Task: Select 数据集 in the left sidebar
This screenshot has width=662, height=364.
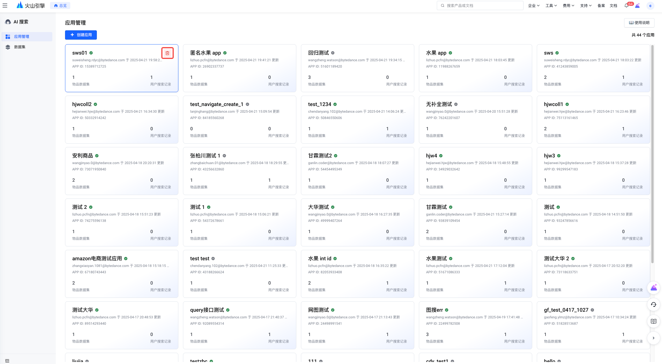Action: click(20, 47)
